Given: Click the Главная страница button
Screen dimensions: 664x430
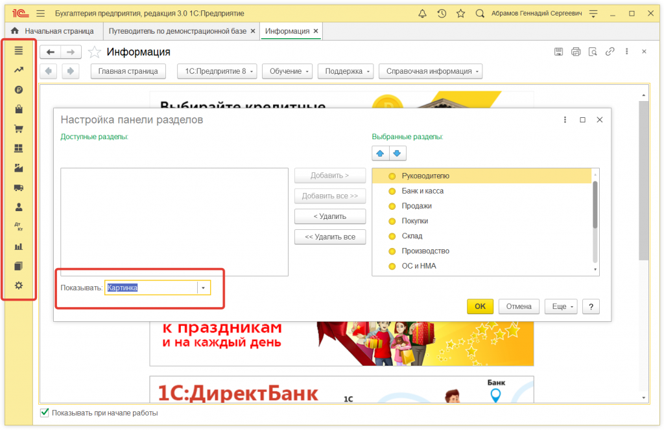Looking at the screenshot, I should 128,71.
